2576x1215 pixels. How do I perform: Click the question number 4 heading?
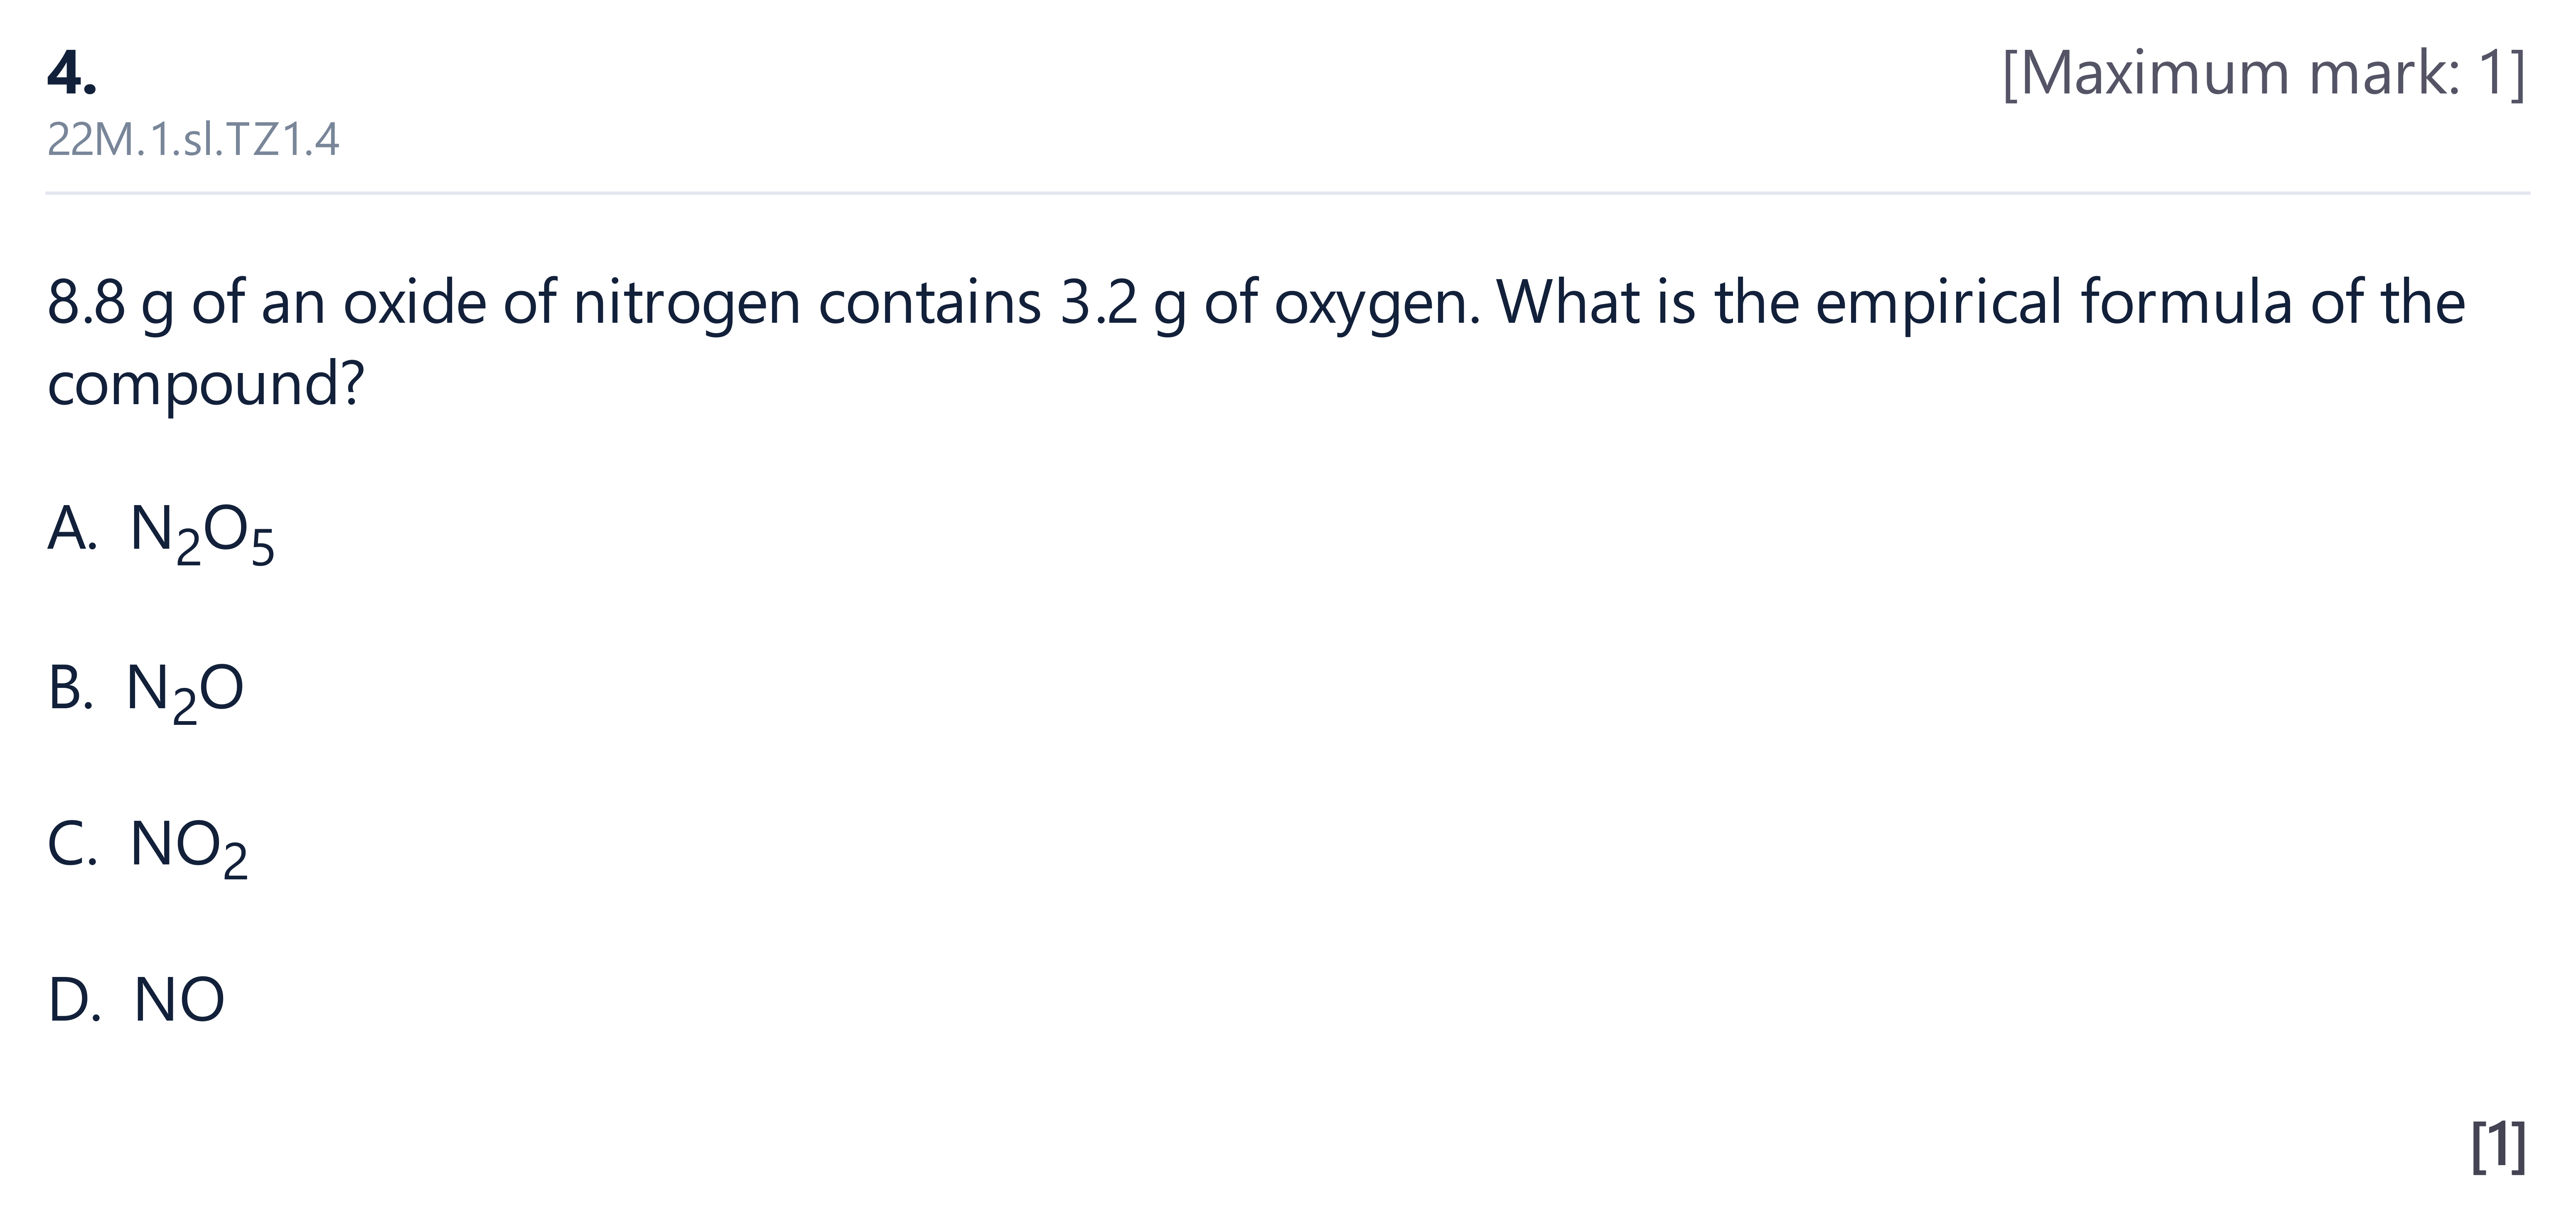coord(72,73)
